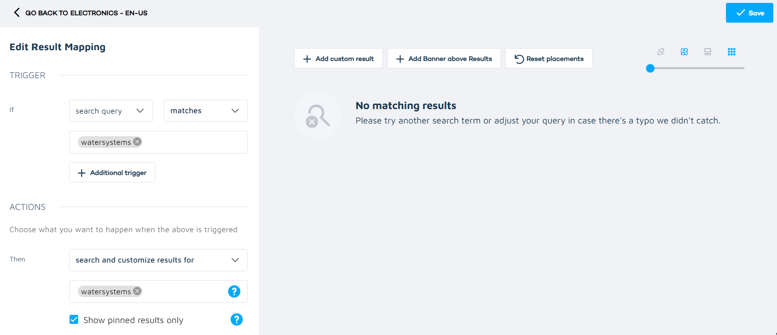Click the Add custom result button

(338, 58)
